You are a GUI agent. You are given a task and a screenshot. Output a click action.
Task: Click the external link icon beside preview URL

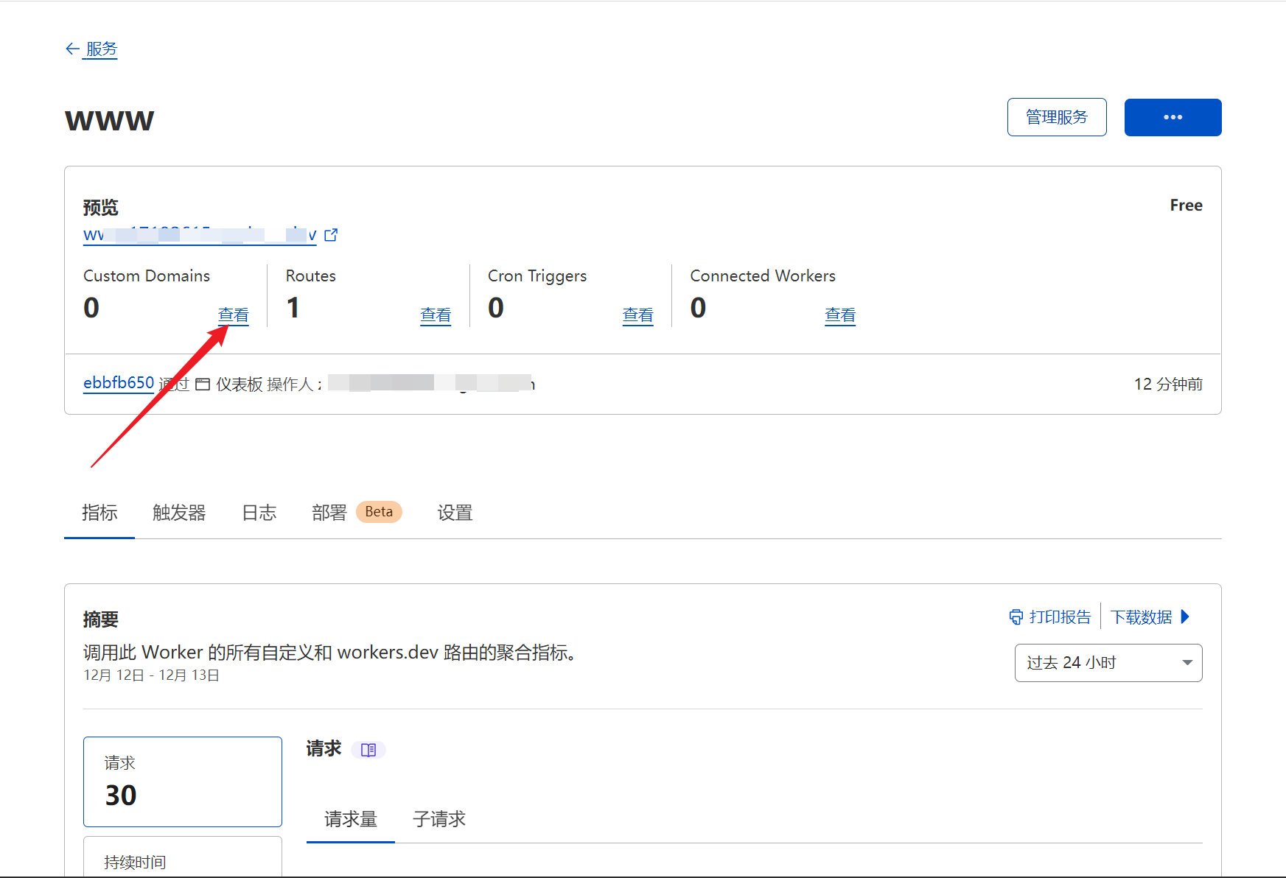(331, 235)
